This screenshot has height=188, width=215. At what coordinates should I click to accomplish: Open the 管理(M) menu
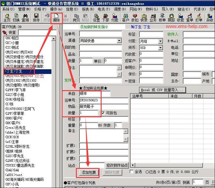coord(24,9)
